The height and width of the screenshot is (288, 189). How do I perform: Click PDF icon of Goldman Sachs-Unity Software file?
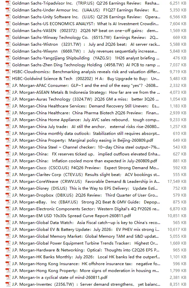(8, 17)
